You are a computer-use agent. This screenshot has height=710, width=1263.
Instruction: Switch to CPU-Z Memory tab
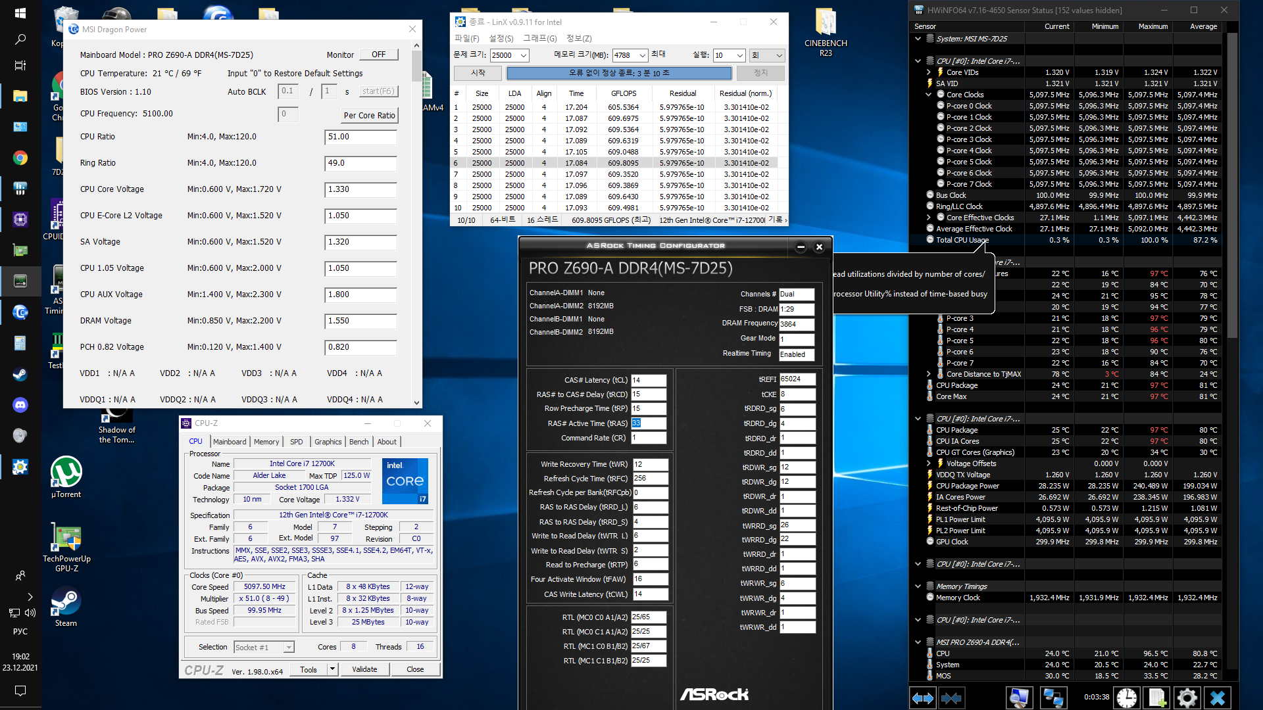click(266, 442)
